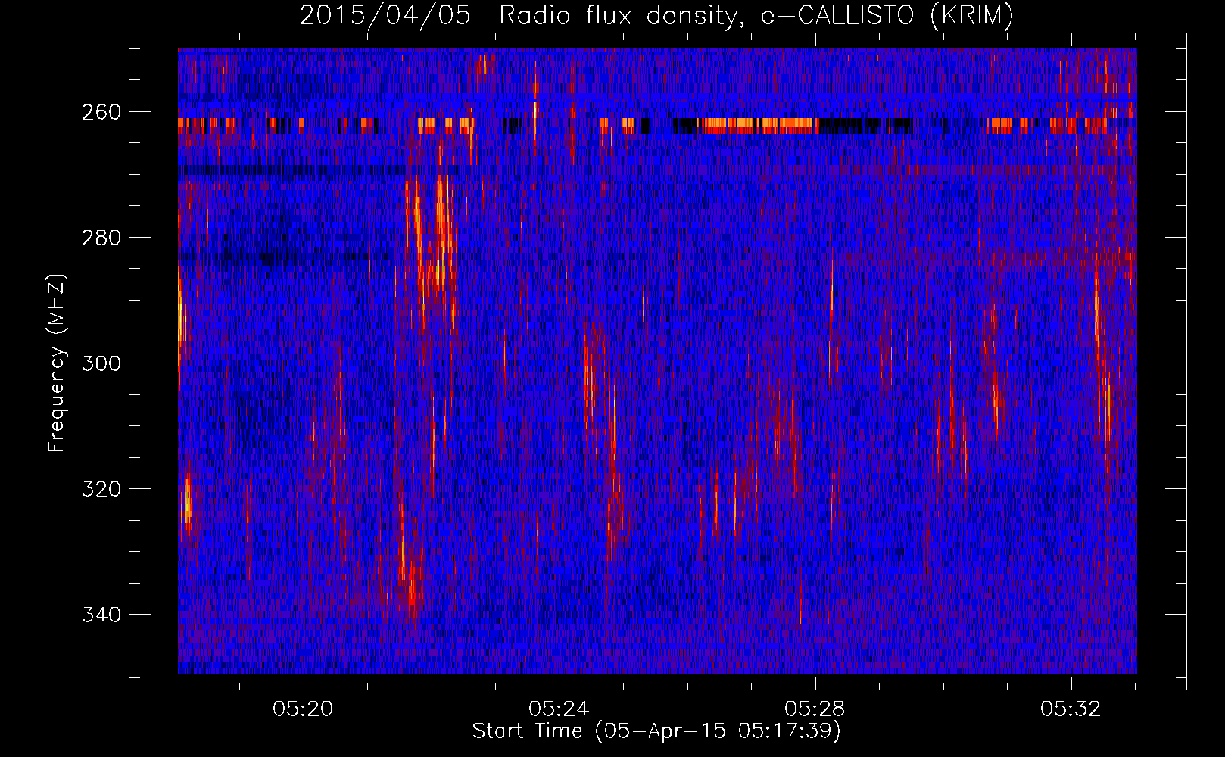Click the 260 frequency tick label
The height and width of the screenshot is (757, 1225).
tap(101, 112)
